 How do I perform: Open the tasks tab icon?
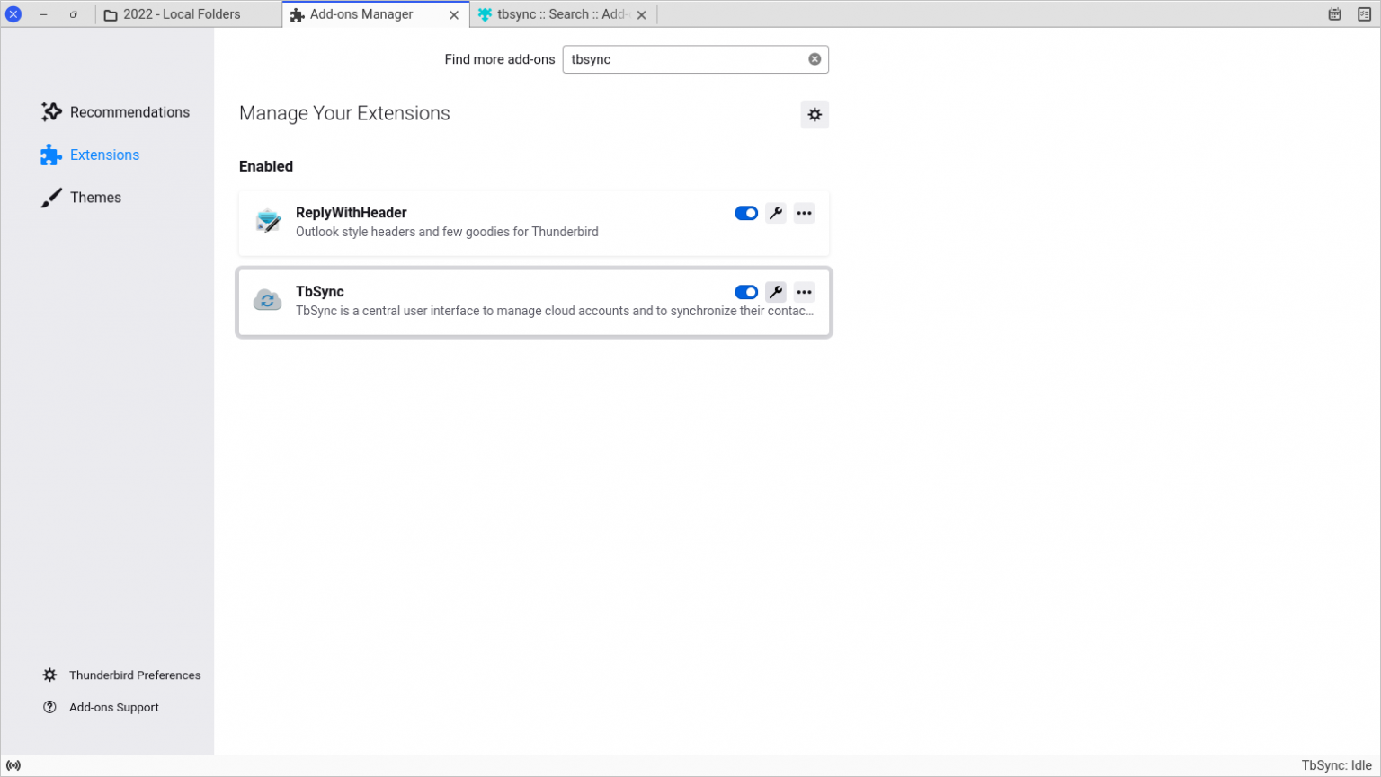coord(1364,14)
